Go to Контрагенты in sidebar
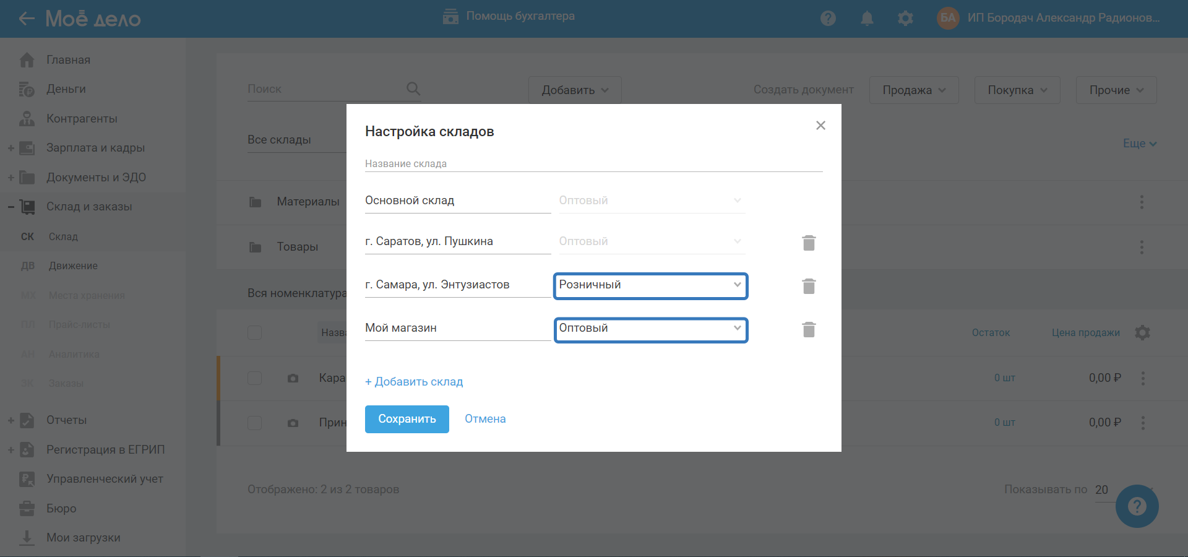The width and height of the screenshot is (1188, 557). [x=82, y=119]
